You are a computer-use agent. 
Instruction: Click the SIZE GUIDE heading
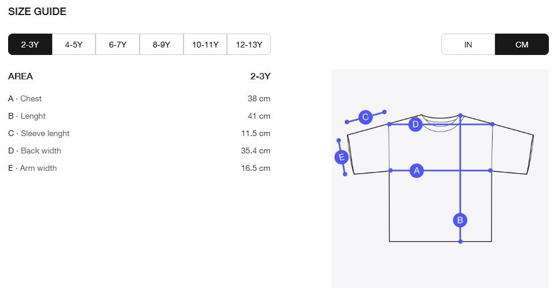pyautogui.click(x=37, y=12)
